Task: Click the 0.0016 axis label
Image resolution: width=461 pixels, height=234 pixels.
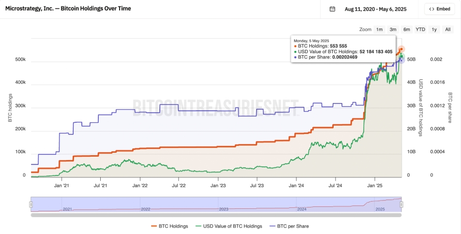Action: pos(437,83)
